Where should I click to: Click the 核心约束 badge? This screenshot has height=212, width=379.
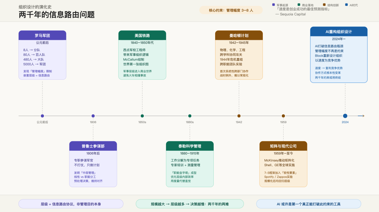coord(231,10)
